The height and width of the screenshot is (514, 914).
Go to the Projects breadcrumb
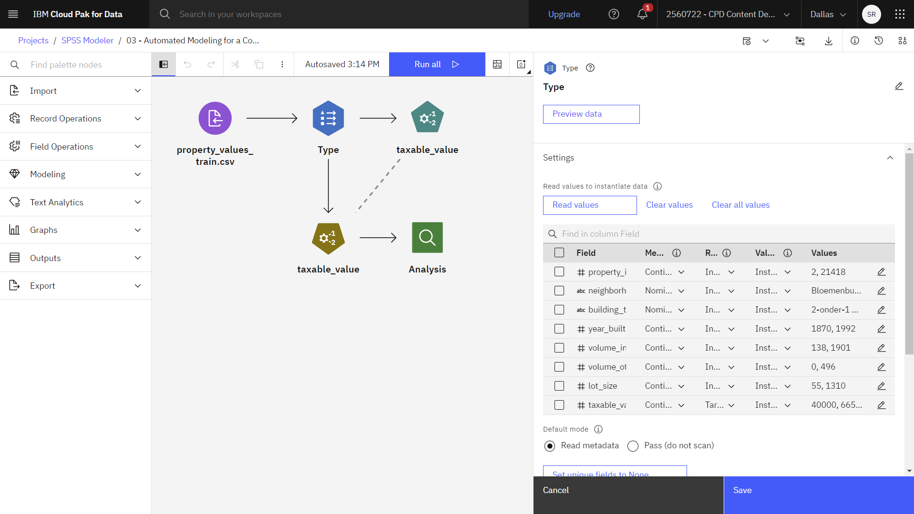pyautogui.click(x=33, y=40)
